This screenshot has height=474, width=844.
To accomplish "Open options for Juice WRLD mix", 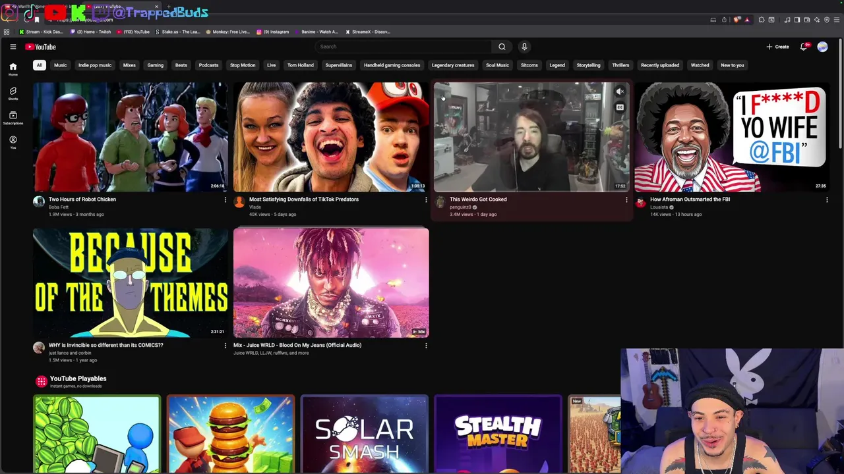I will click(x=426, y=346).
